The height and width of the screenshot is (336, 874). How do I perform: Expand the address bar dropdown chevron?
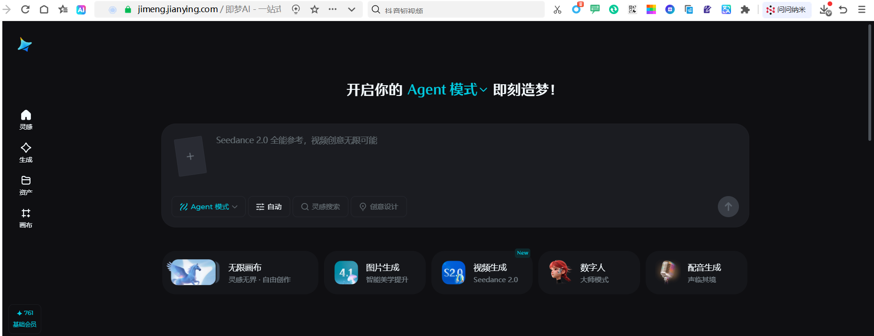tap(352, 9)
